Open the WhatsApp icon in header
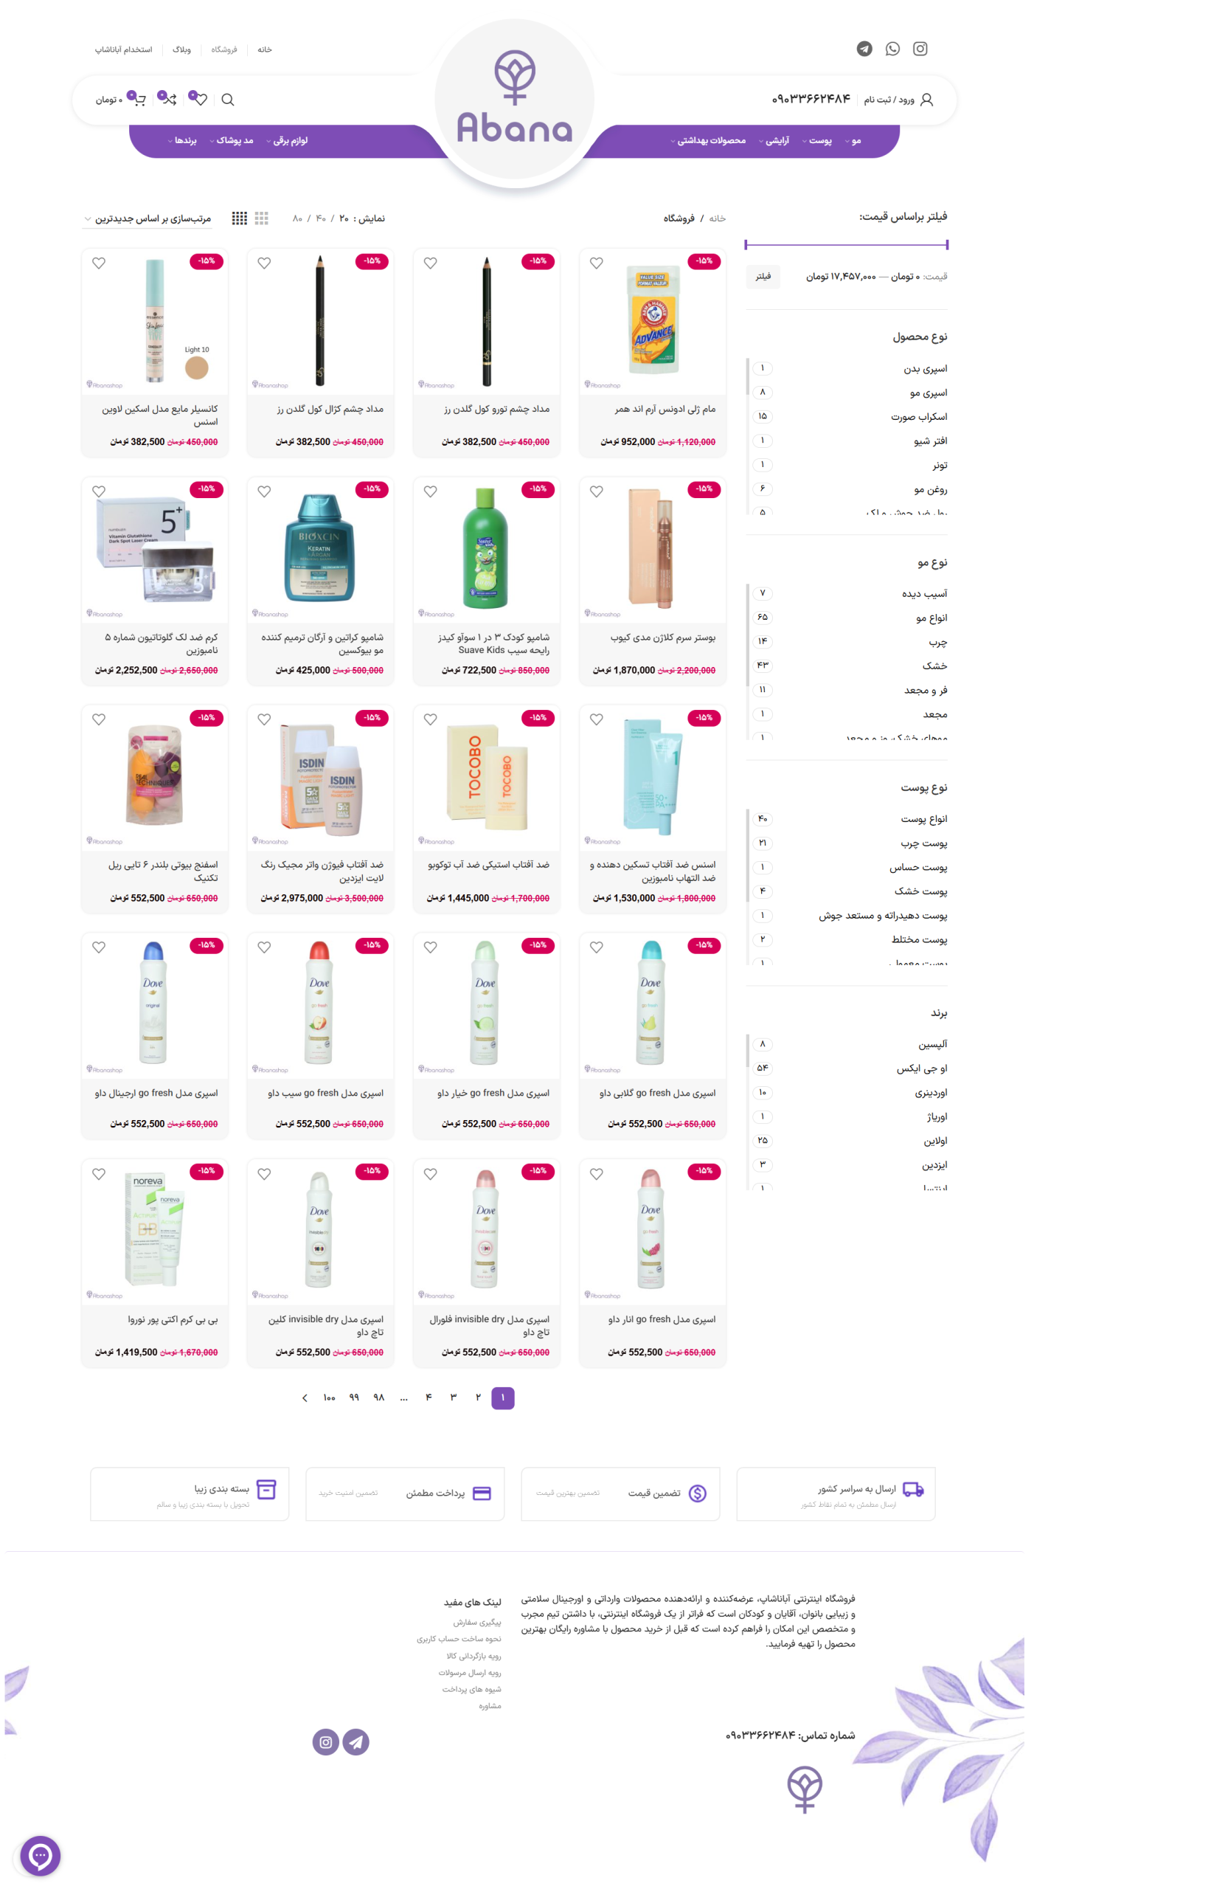This screenshot has width=1228, height=1889. pos(892,49)
